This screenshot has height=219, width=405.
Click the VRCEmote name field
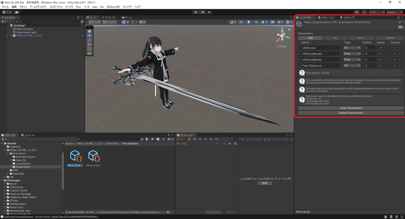click(320, 48)
